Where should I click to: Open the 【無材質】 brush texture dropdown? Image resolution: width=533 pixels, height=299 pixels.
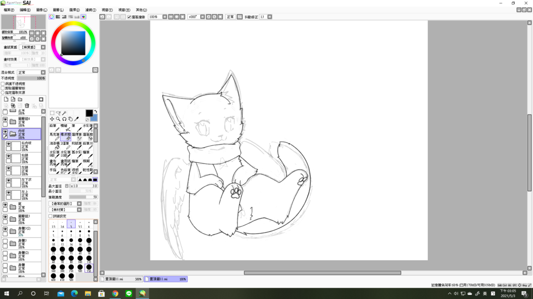[79, 210]
